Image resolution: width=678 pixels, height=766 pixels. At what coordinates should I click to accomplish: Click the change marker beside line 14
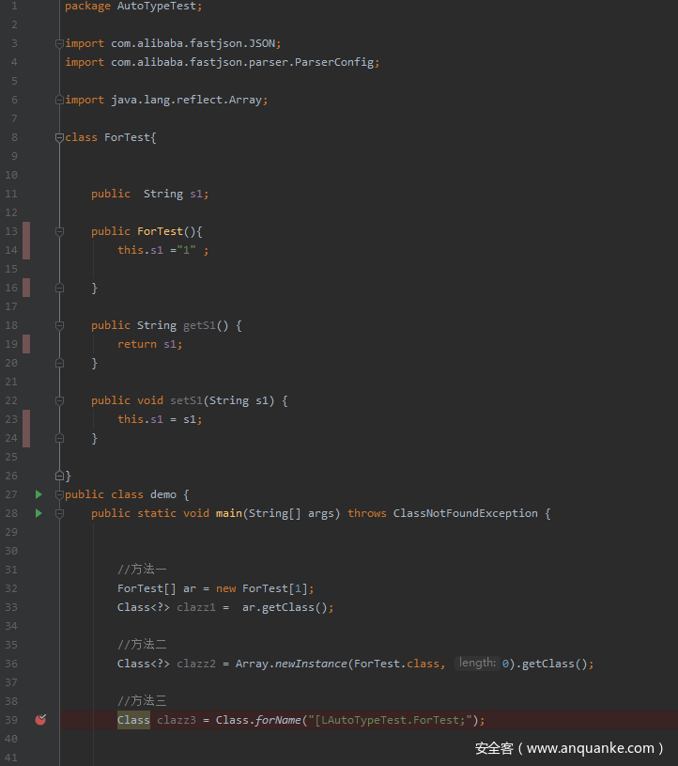pos(26,250)
